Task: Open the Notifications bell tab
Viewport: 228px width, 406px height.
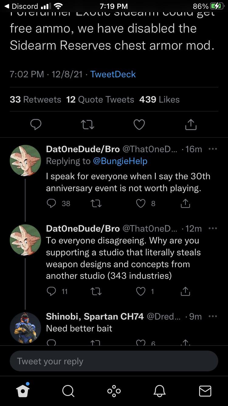Action: pyautogui.click(x=160, y=391)
